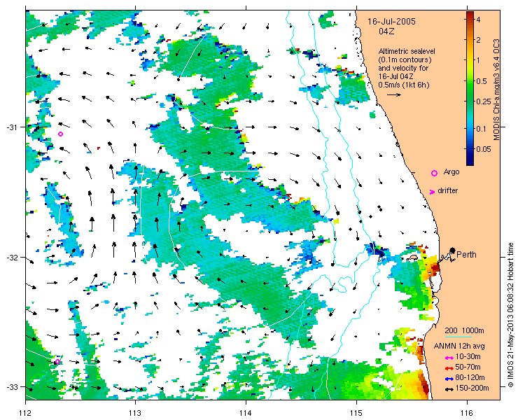Screen dimensions: 518x420
Task: Click the 150-200m depth label
Action: point(472,388)
